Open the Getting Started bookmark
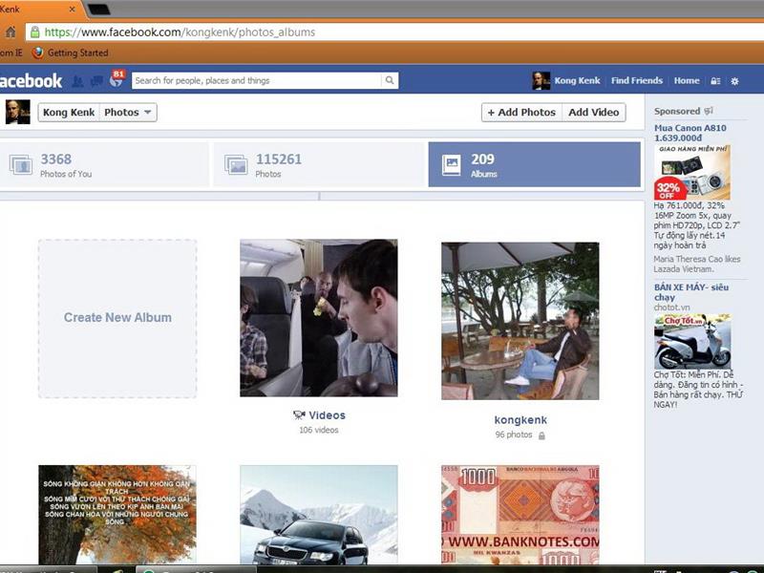The height and width of the screenshot is (573, 764). (x=77, y=53)
